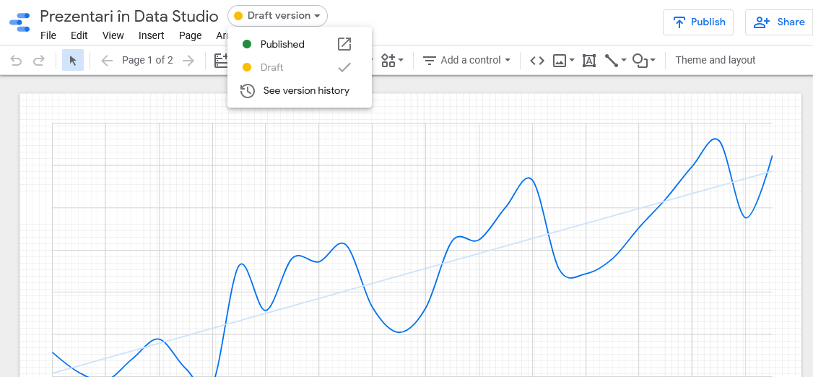Open published version in new window icon
Screen dimensions: 813x377
(x=344, y=44)
